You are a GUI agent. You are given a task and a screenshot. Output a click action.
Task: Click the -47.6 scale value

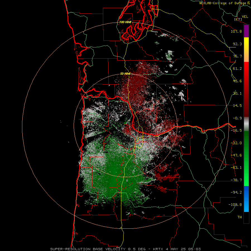tap(236, 155)
